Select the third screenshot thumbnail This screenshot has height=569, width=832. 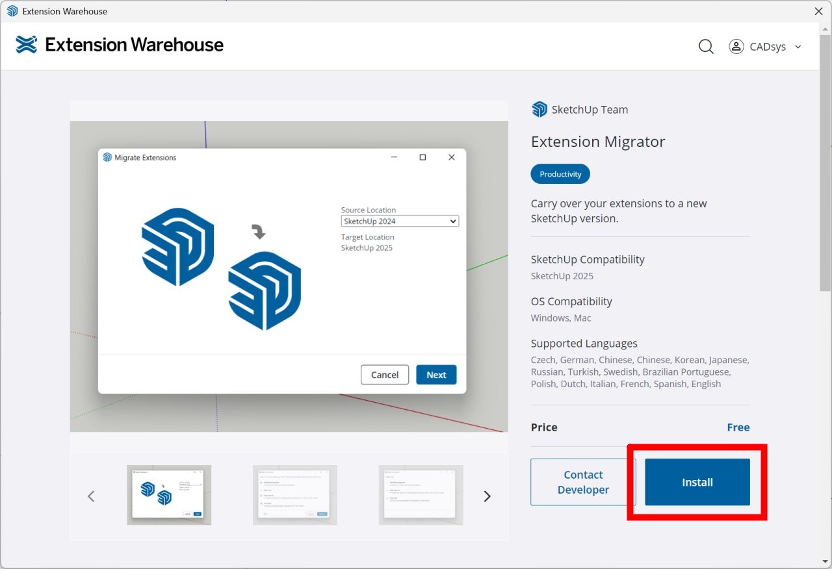click(x=421, y=495)
